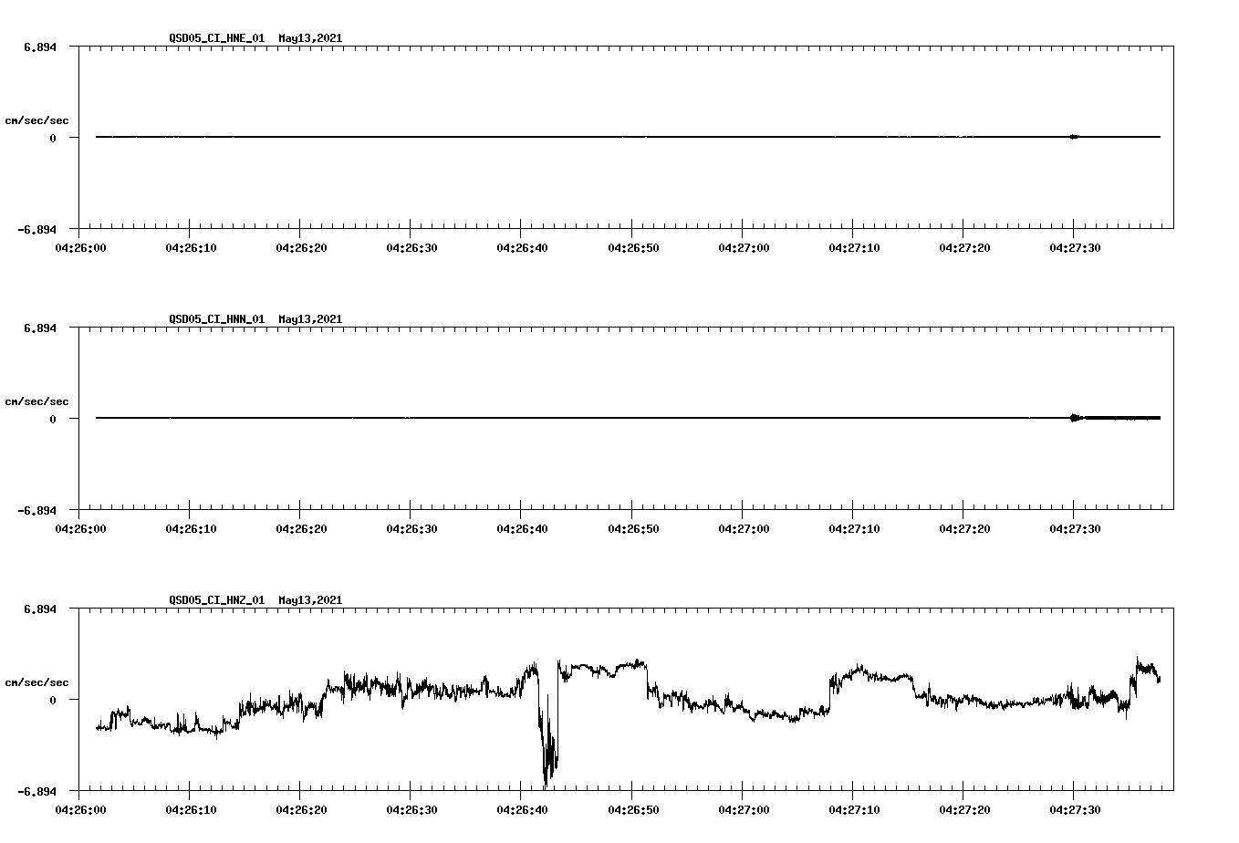
Task: Click the QSD05_CI_HNN_01 chart title
Action: [x=255, y=319]
